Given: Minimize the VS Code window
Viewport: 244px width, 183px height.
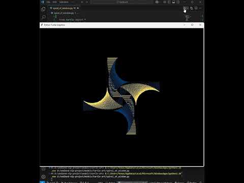Looking at the screenshot, I should point(185,2).
